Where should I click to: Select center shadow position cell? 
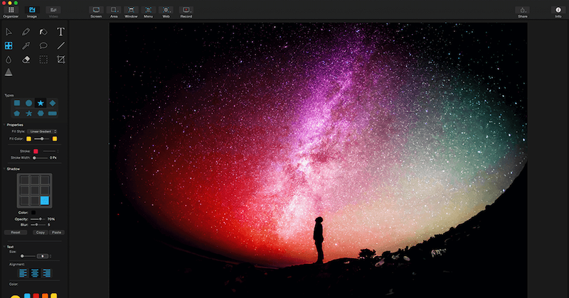tap(35, 190)
